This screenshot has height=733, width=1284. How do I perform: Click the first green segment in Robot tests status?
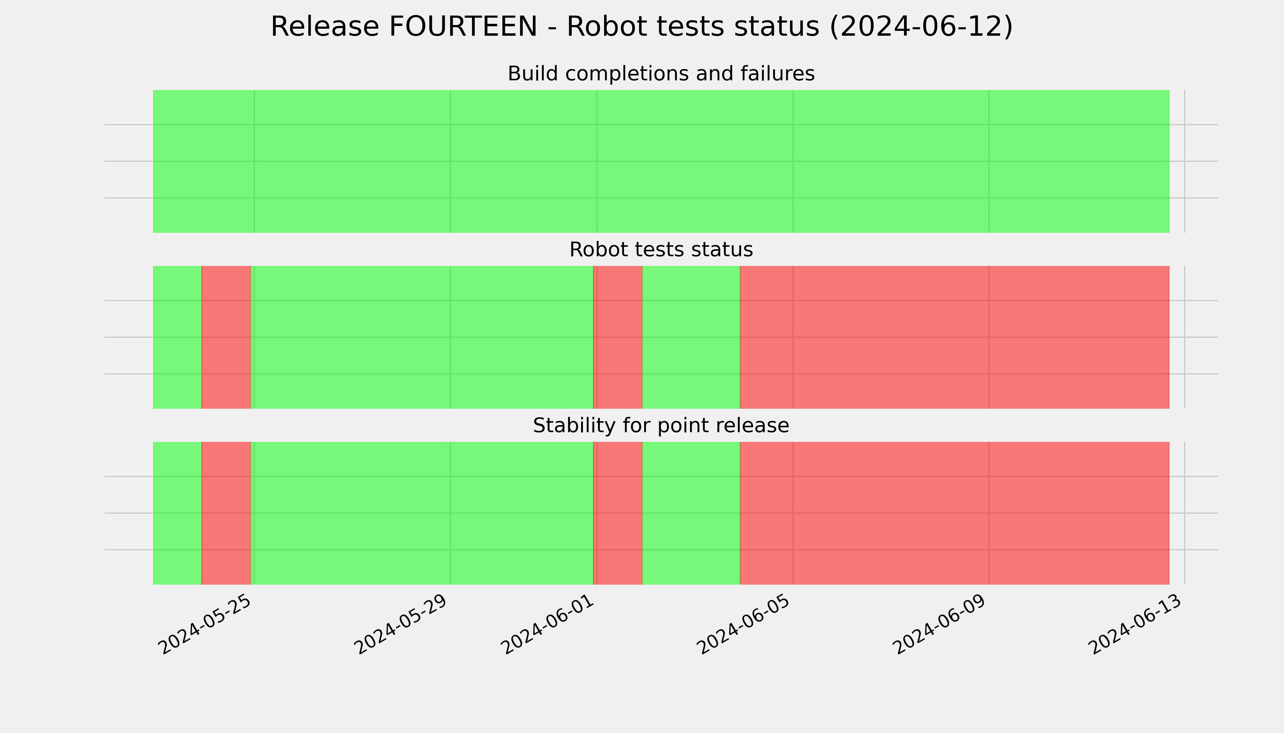pos(177,337)
